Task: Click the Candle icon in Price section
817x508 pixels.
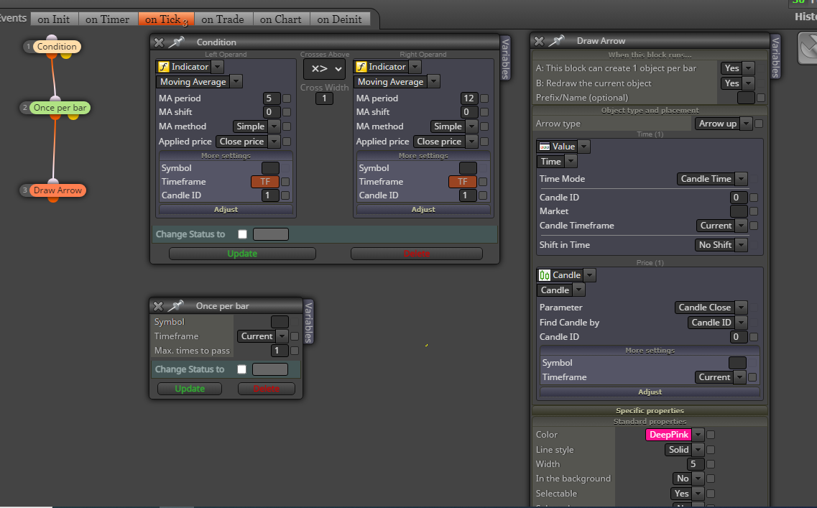Action: click(x=545, y=275)
